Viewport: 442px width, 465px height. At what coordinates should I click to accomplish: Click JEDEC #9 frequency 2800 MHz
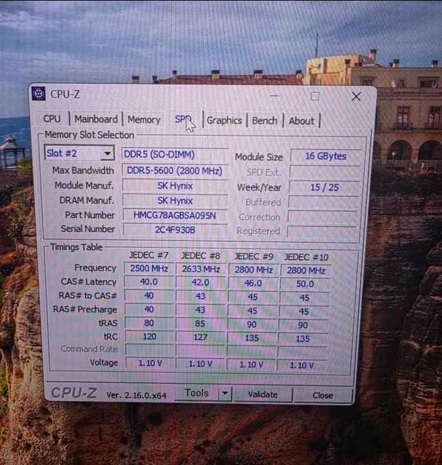click(254, 269)
